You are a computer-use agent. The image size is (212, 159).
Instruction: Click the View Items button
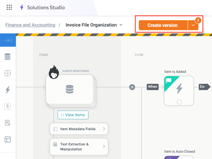coord(73,115)
